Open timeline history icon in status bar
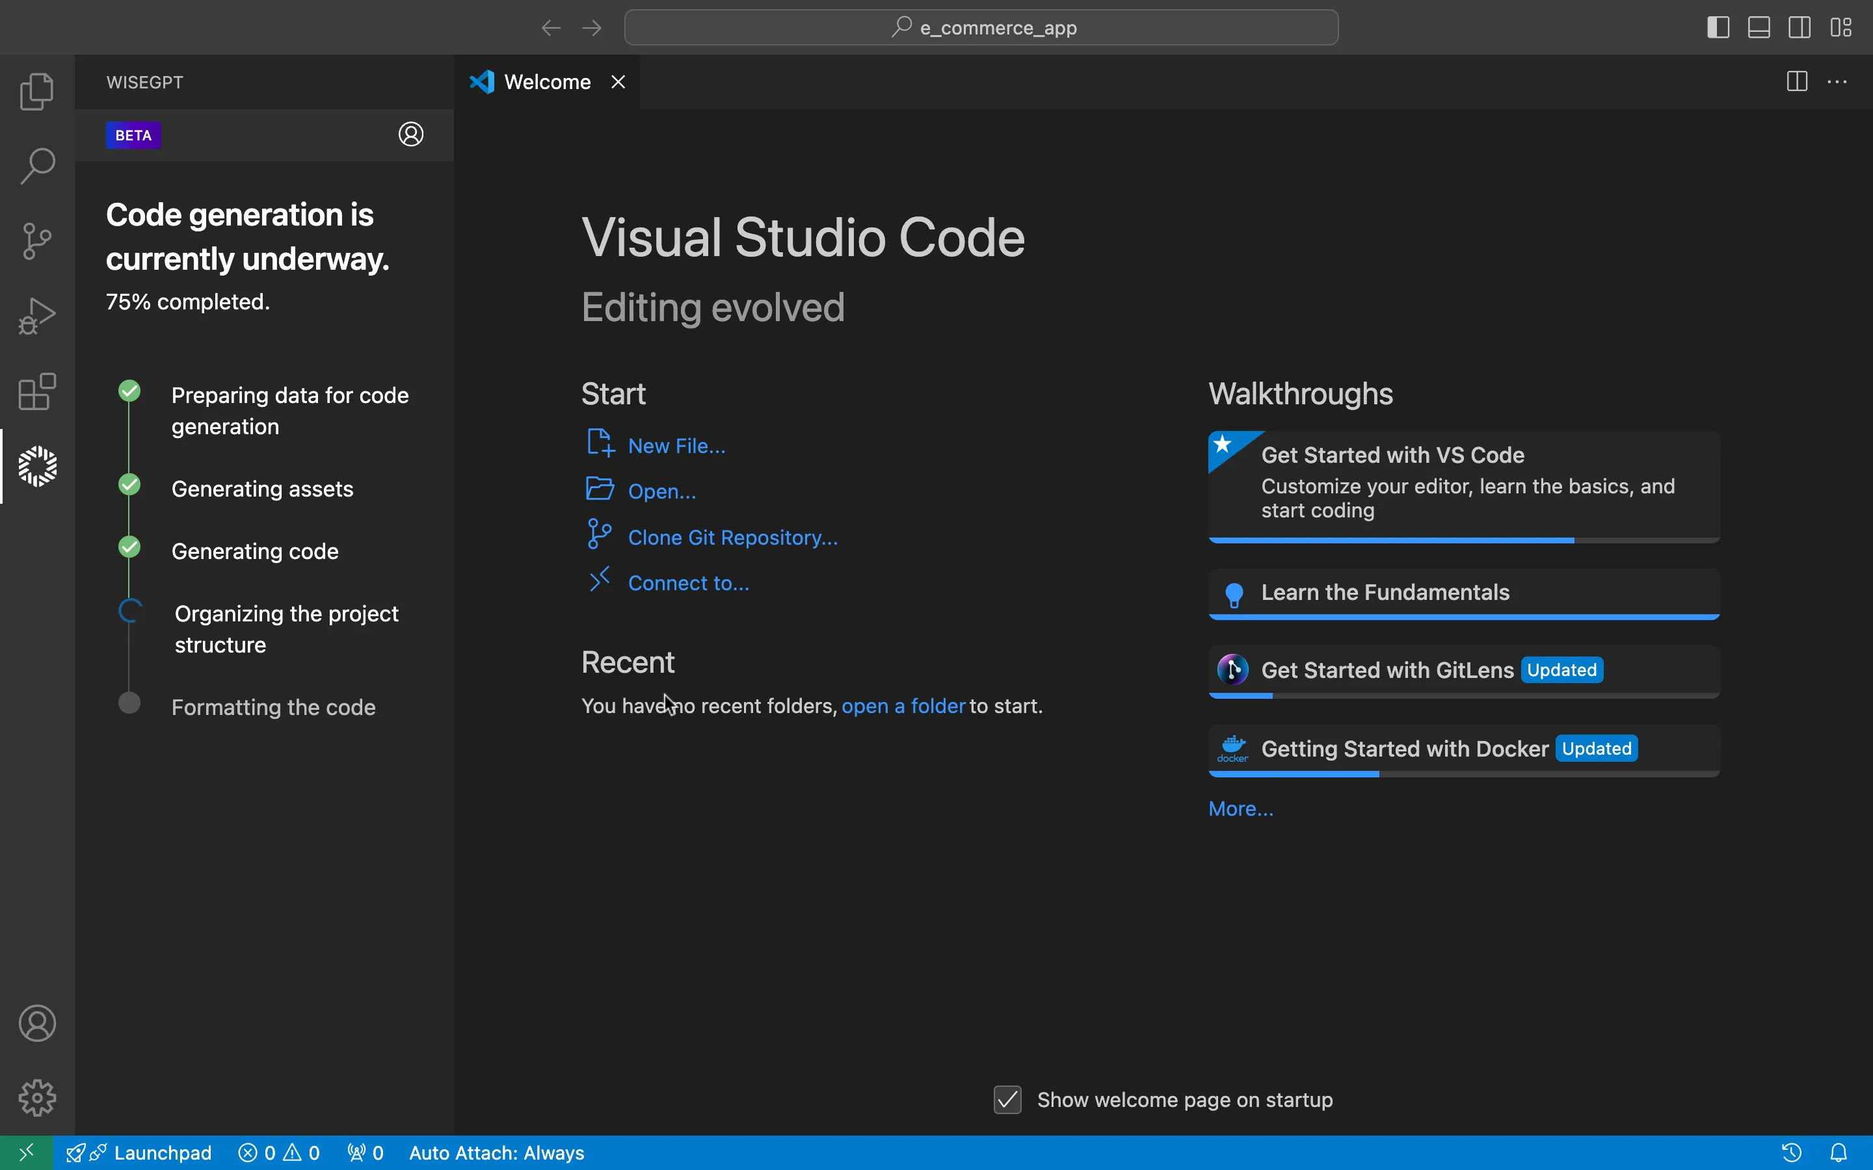This screenshot has height=1170, width=1873. [x=1792, y=1153]
